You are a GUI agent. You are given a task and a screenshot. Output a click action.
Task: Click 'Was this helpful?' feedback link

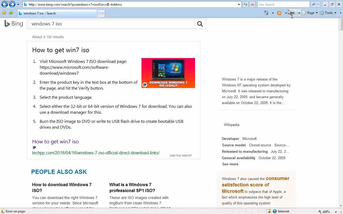pyautogui.click(x=181, y=155)
